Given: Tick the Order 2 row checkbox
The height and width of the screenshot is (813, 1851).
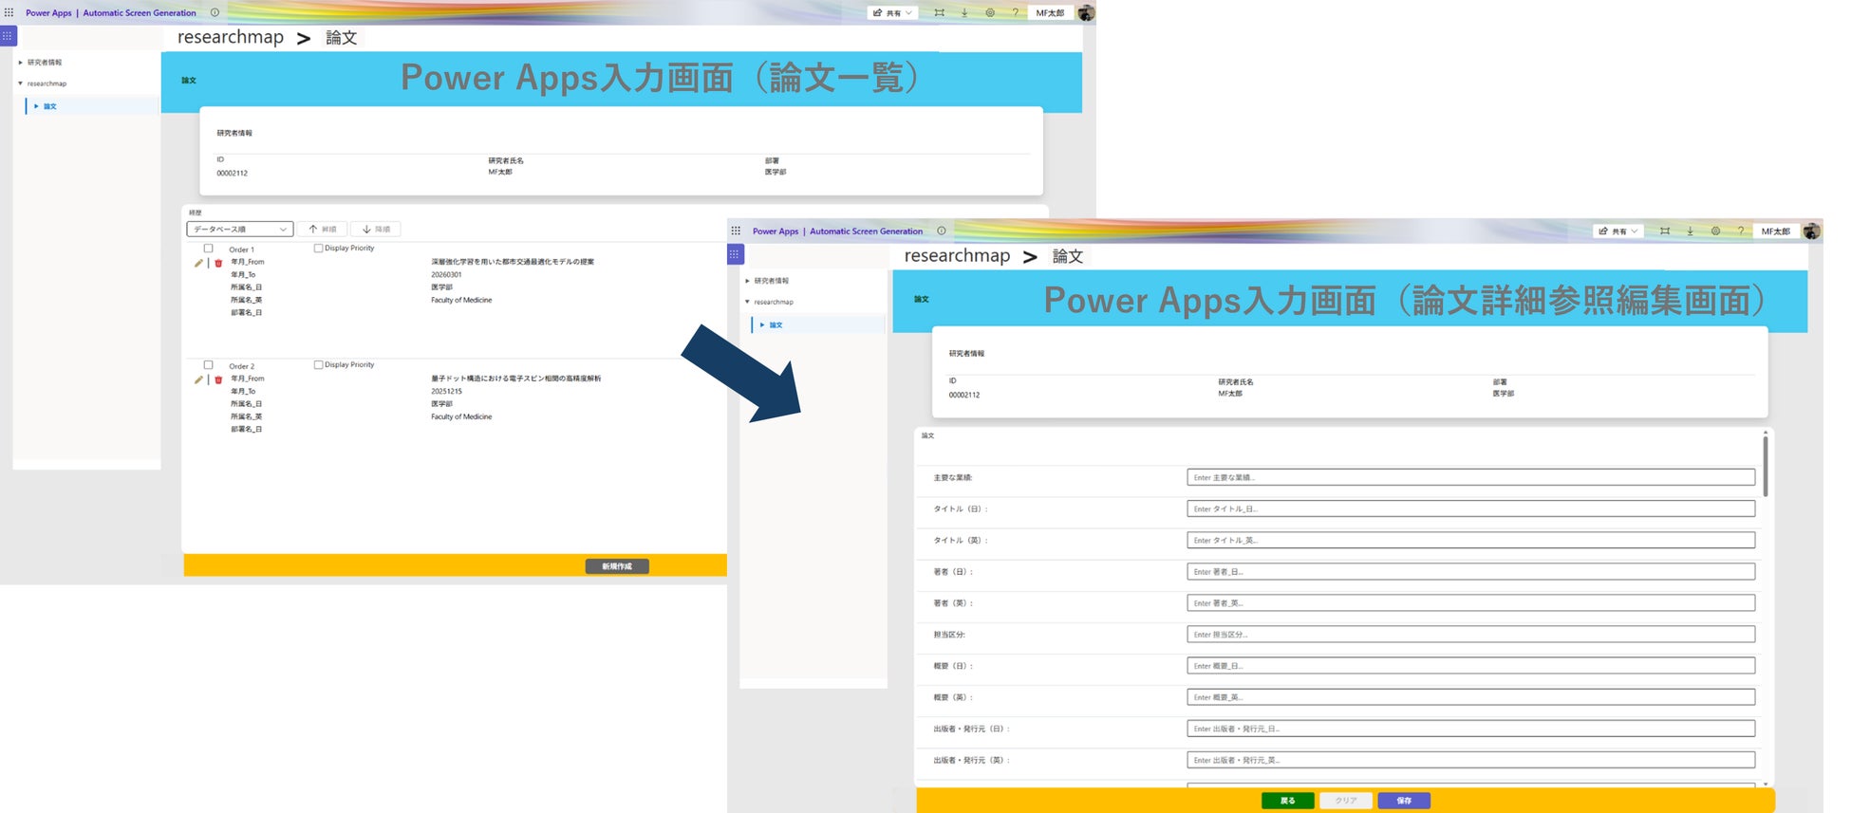Looking at the screenshot, I should pos(208,365).
